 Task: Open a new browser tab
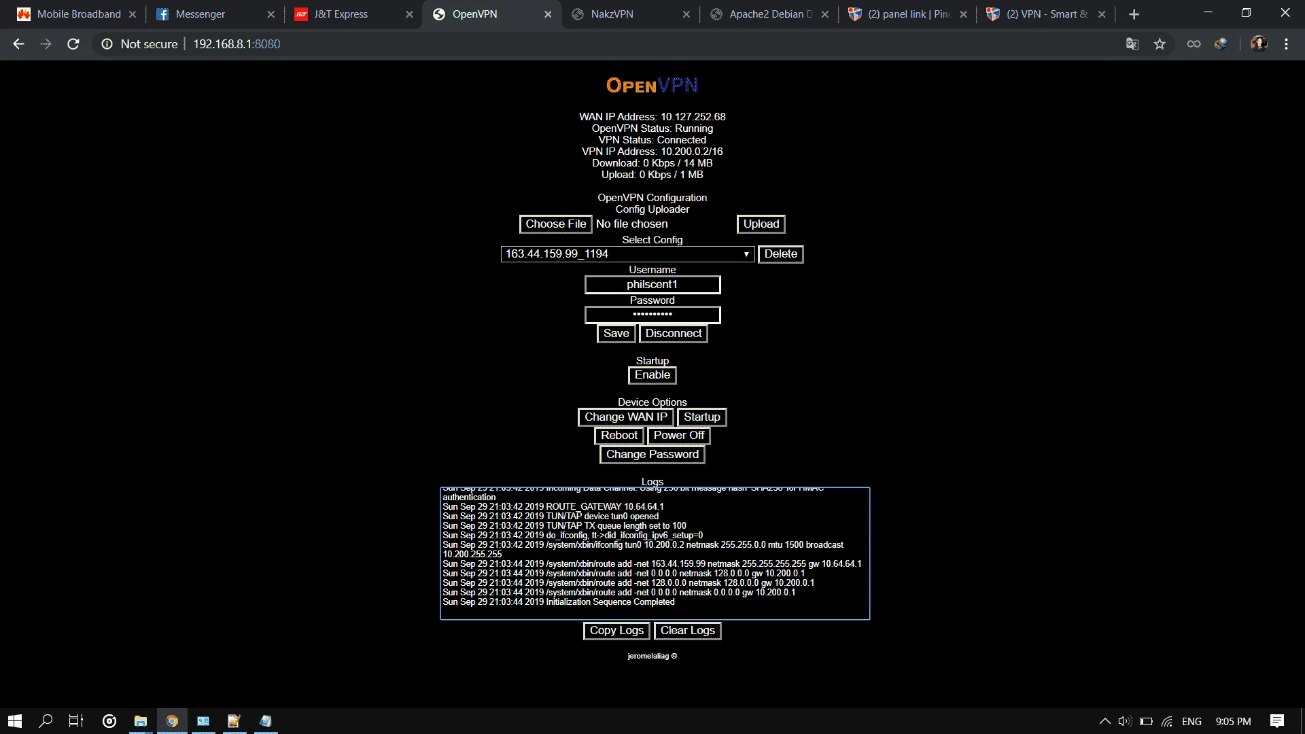coord(1134,14)
